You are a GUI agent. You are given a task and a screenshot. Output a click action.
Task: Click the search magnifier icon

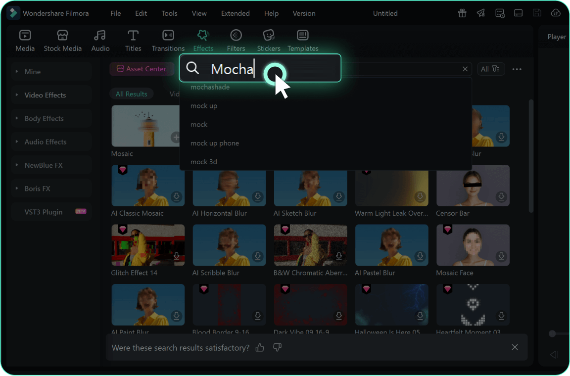[x=192, y=68]
